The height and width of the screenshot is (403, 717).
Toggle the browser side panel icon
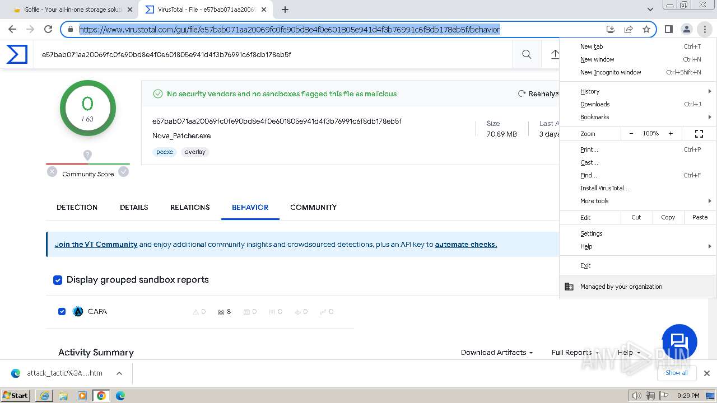[668, 29]
